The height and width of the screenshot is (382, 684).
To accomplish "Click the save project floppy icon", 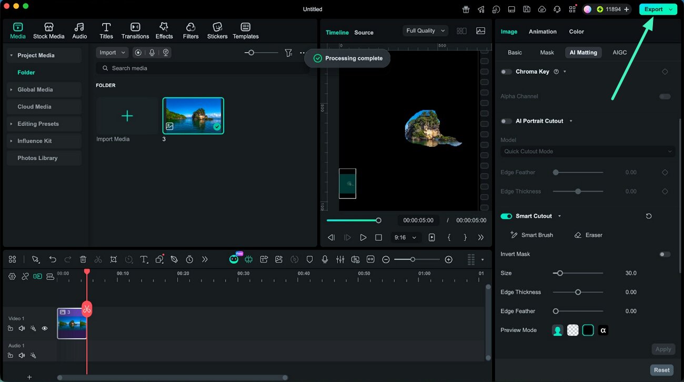I will coord(527,9).
